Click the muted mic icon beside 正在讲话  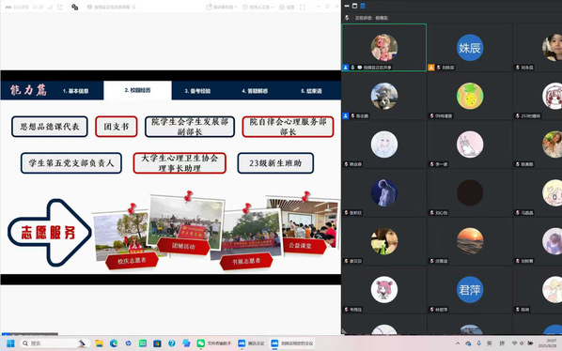[347, 18]
